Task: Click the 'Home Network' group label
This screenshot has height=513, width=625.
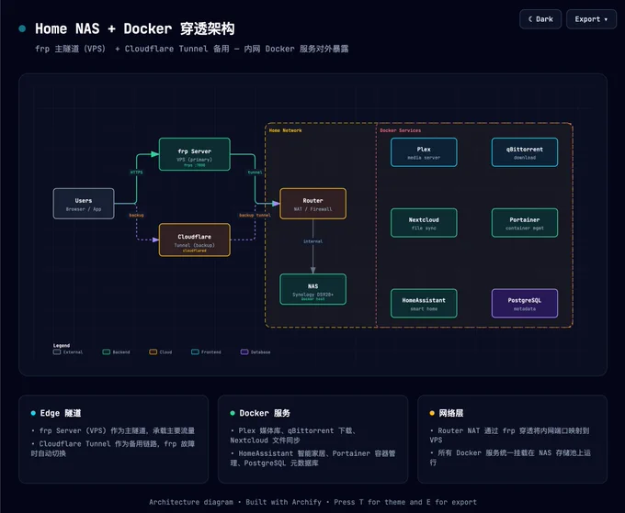Action: [286, 130]
